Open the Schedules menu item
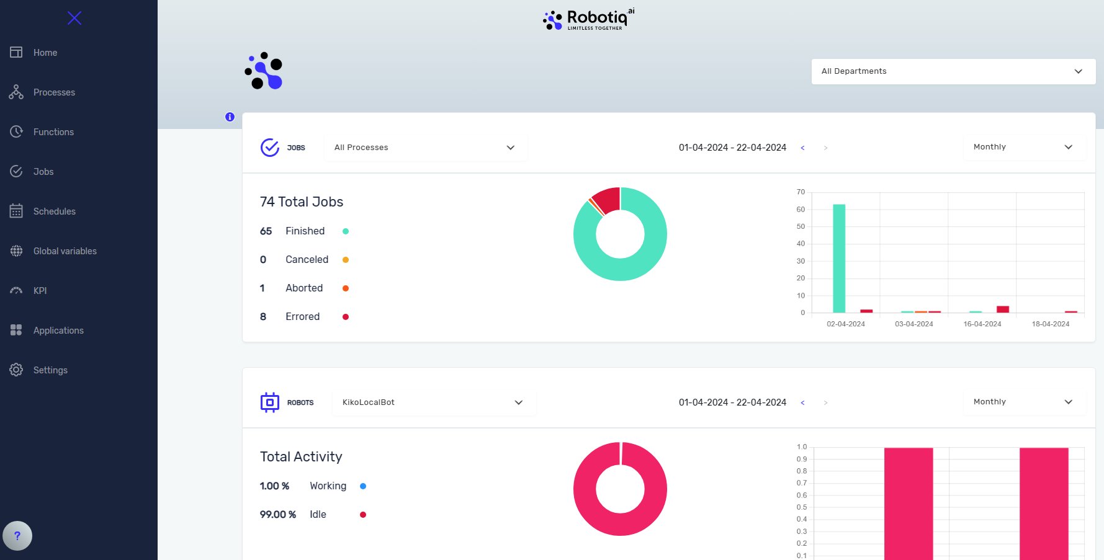This screenshot has width=1104, height=560. 55,211
